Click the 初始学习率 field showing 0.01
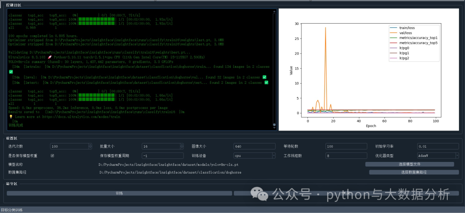 pos(438,146)
